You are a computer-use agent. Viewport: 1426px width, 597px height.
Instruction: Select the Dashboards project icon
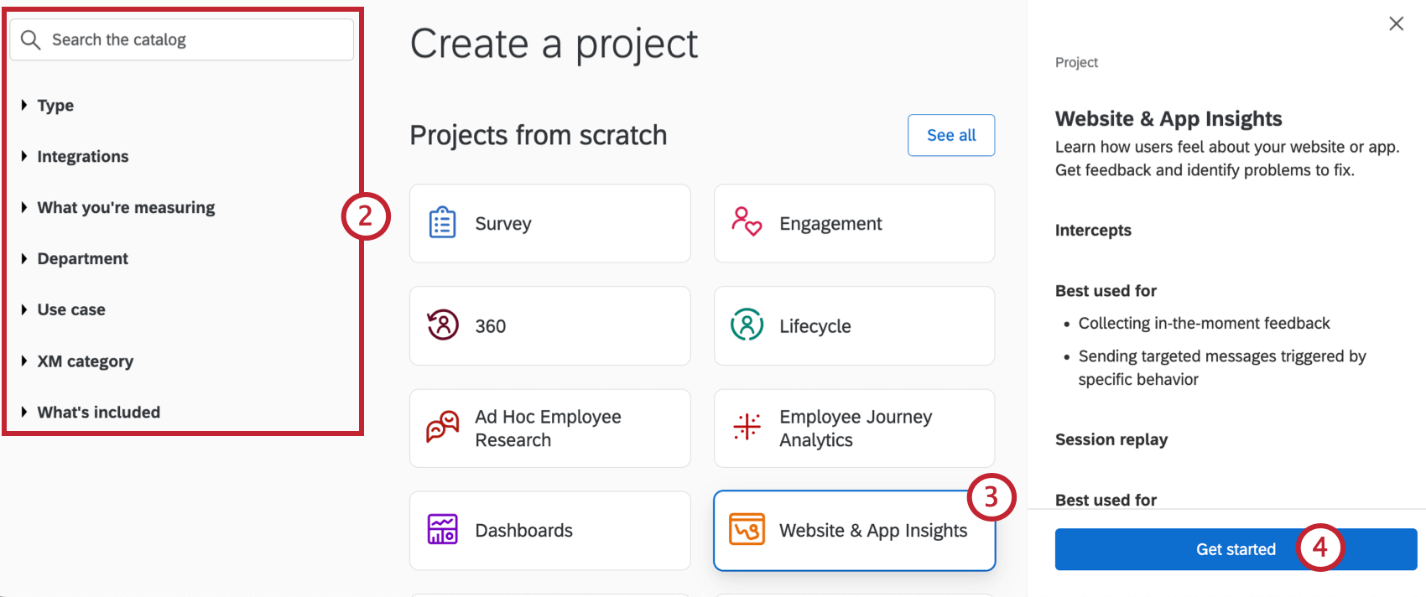441,530
